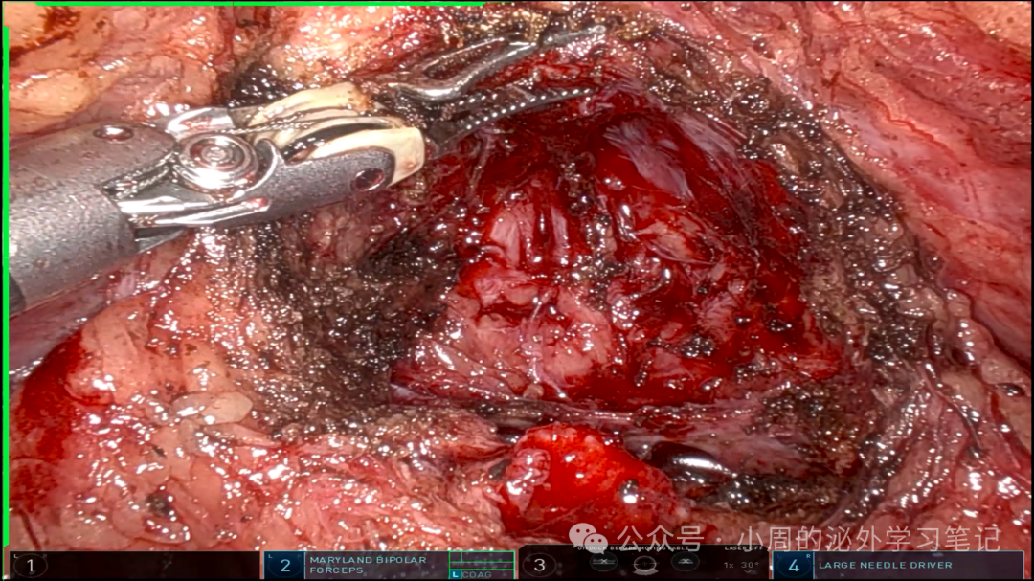
Task: Toggle the LASER OFF status
Action: 743,548
